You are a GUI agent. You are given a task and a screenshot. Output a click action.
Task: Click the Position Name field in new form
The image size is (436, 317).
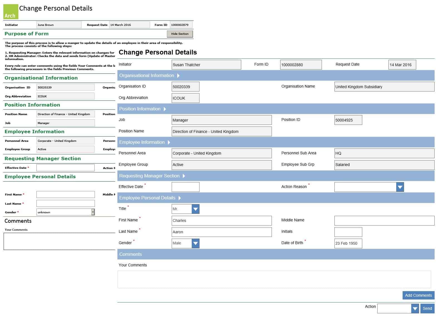click(222, 132)
